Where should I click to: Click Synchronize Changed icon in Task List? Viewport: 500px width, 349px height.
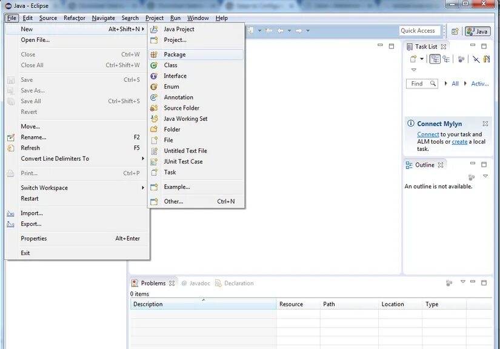487,59
